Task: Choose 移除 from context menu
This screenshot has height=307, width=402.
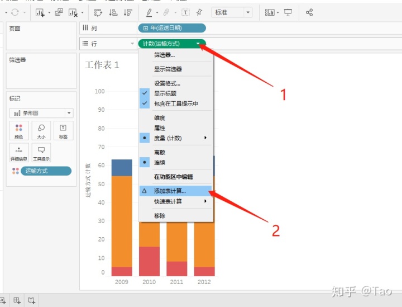Action: [176, 216]
